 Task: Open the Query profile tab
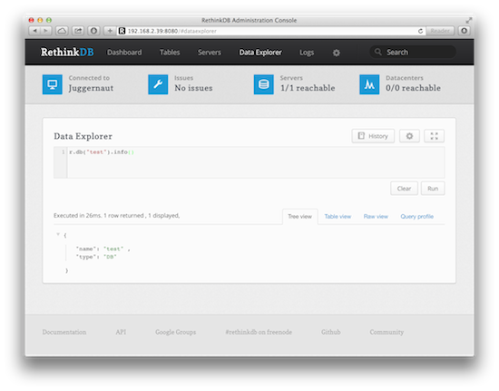(x=417, y=216)
